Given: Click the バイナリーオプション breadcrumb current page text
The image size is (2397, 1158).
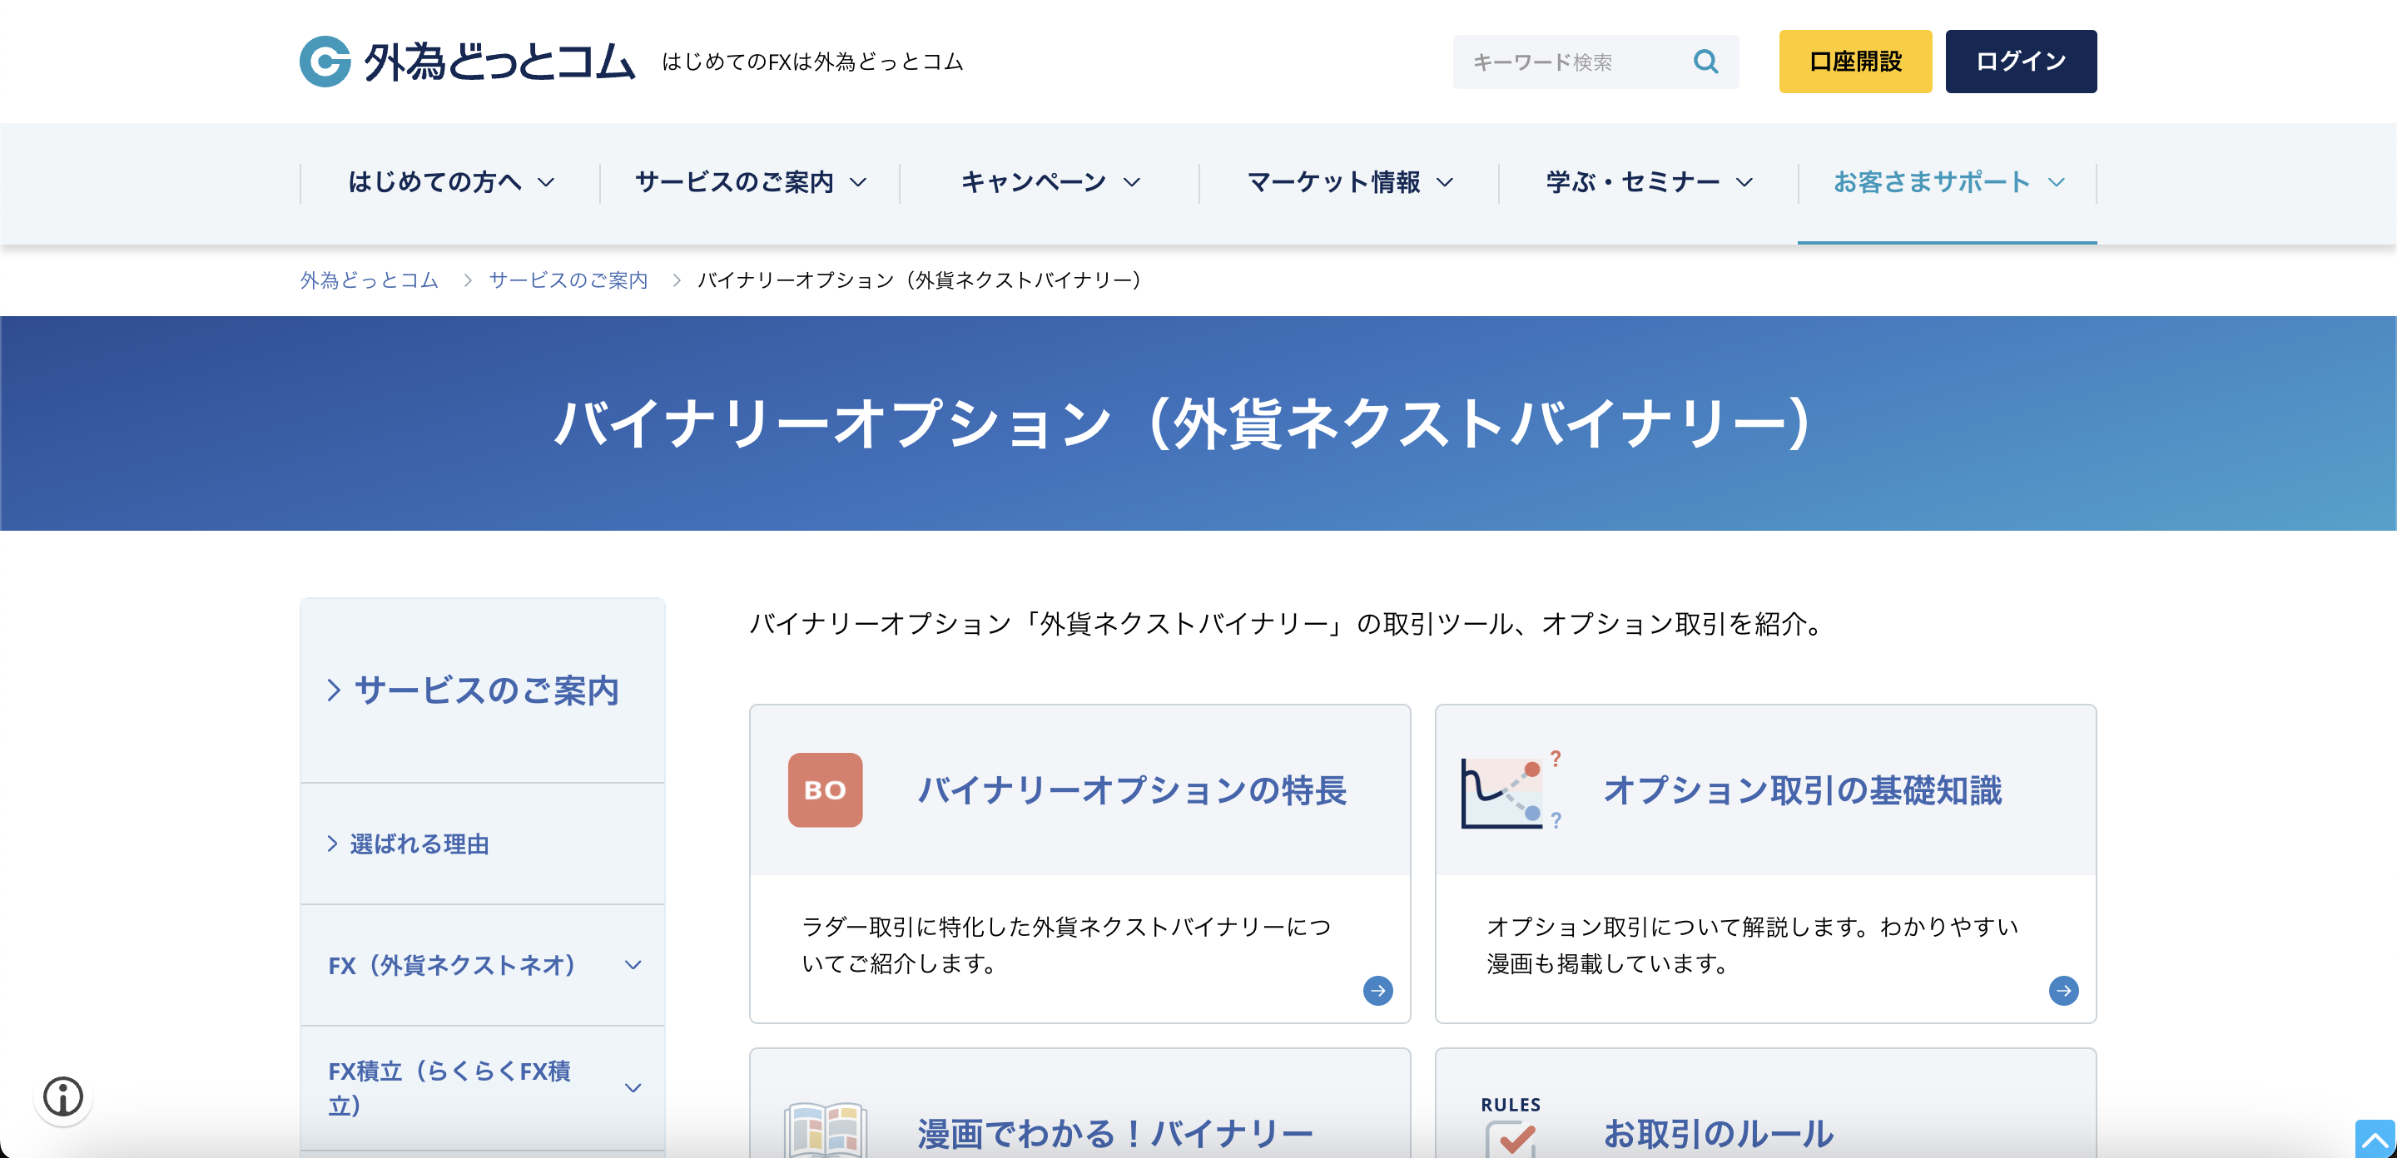Looking at the screenshot, I should pos(920,280).
